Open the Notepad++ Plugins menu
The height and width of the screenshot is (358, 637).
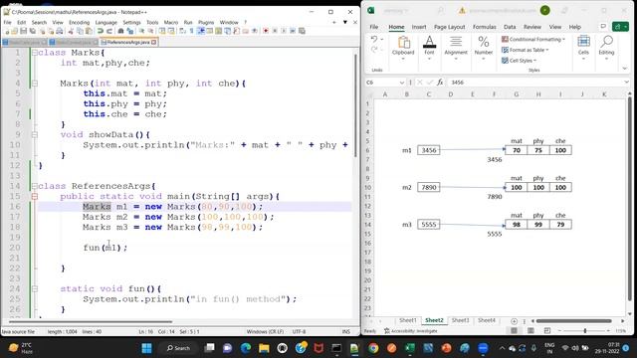[206, 22]
